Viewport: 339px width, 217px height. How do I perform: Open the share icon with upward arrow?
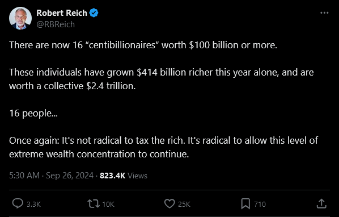pyautogui.click(x=321, y=203)
